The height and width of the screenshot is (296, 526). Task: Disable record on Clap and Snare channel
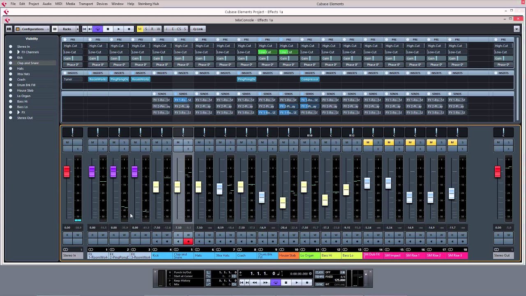click(188, 241)
